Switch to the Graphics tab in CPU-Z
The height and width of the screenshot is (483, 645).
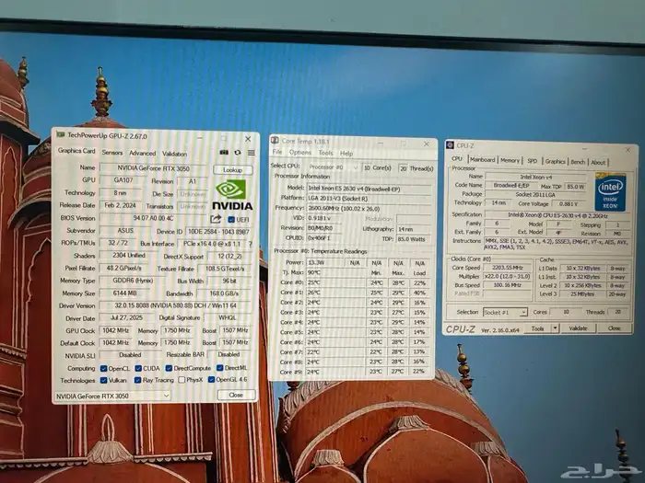[556, 161]
